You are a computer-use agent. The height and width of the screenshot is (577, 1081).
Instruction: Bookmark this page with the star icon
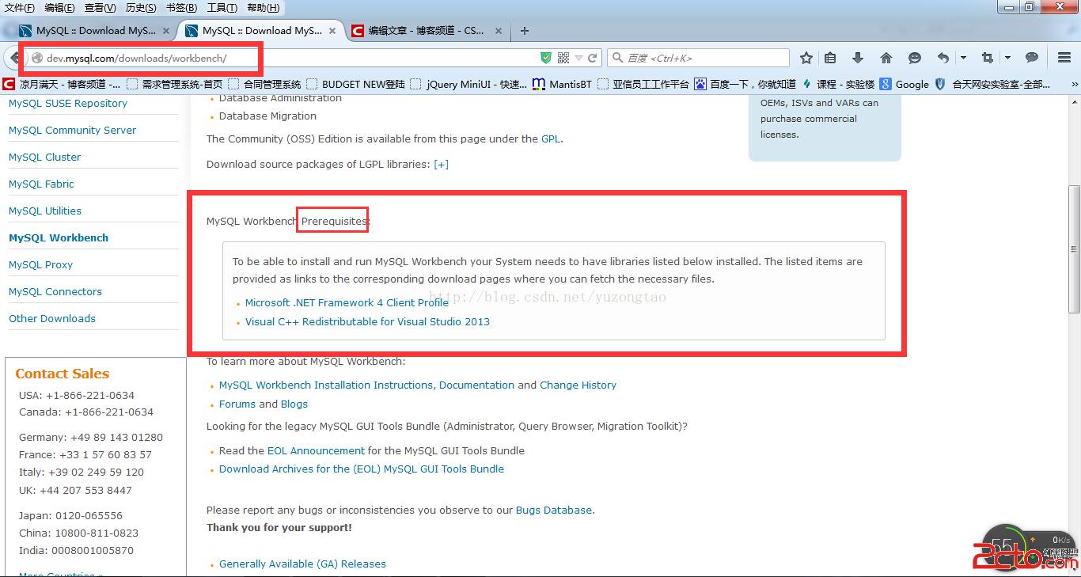[806, 58]
